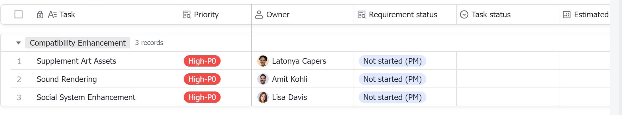Click the person icon in the Owner header

coord(259,14)
